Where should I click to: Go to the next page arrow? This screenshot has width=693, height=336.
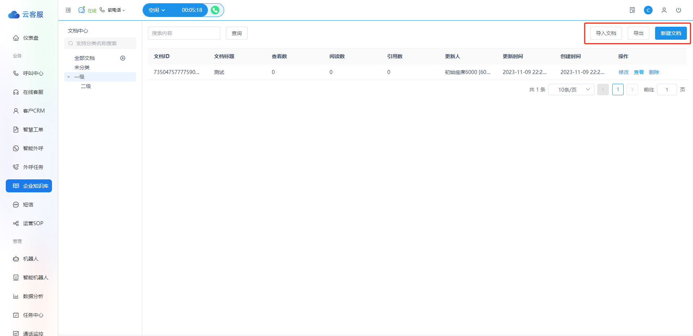click(x=632, y=90)
